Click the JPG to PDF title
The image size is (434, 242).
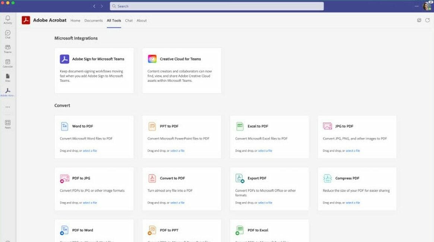coord(344,126)
